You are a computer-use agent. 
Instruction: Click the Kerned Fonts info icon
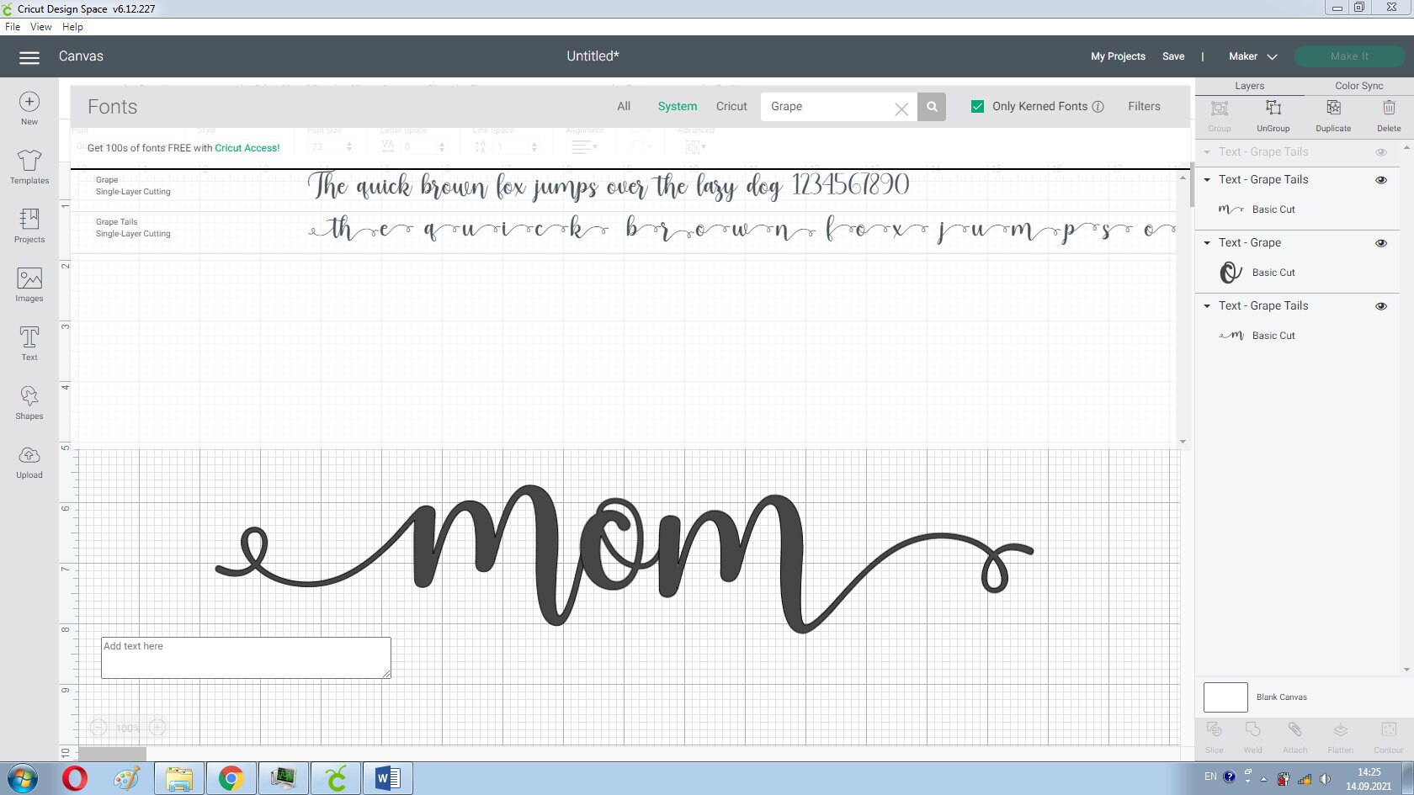[x=1098, y=107]
